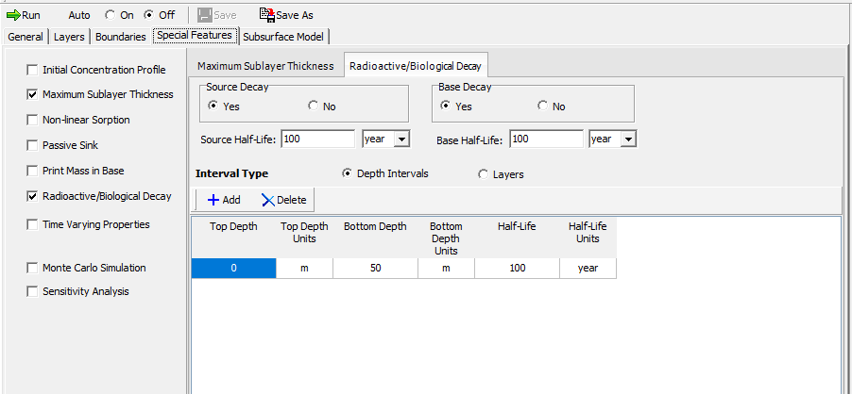Enable the Initial Concentration Profile checkbox
This screenshot has width=852, height=394.
[33, 70]
